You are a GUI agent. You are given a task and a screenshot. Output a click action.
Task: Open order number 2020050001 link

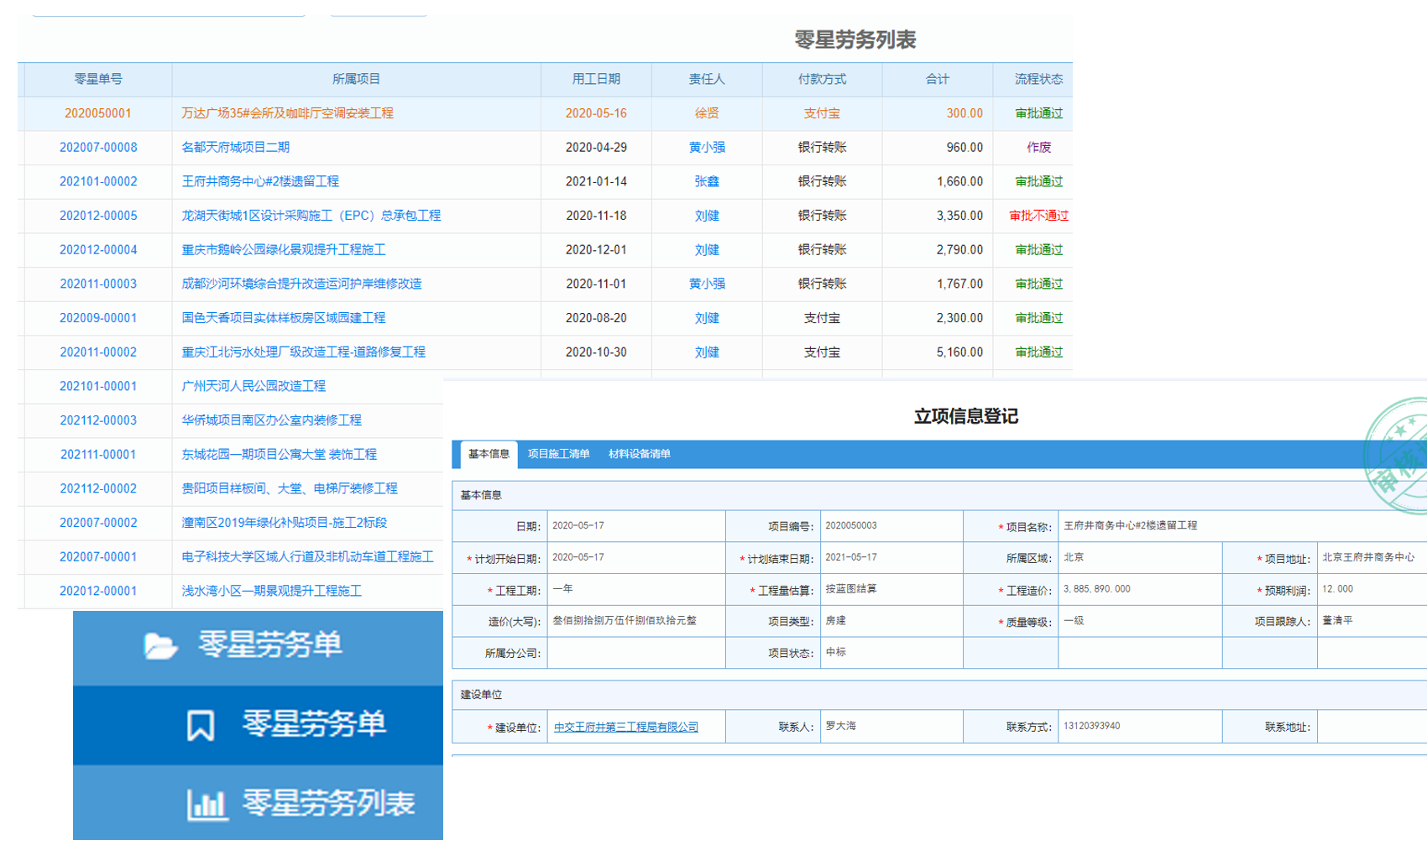click(x=98, y=113)
